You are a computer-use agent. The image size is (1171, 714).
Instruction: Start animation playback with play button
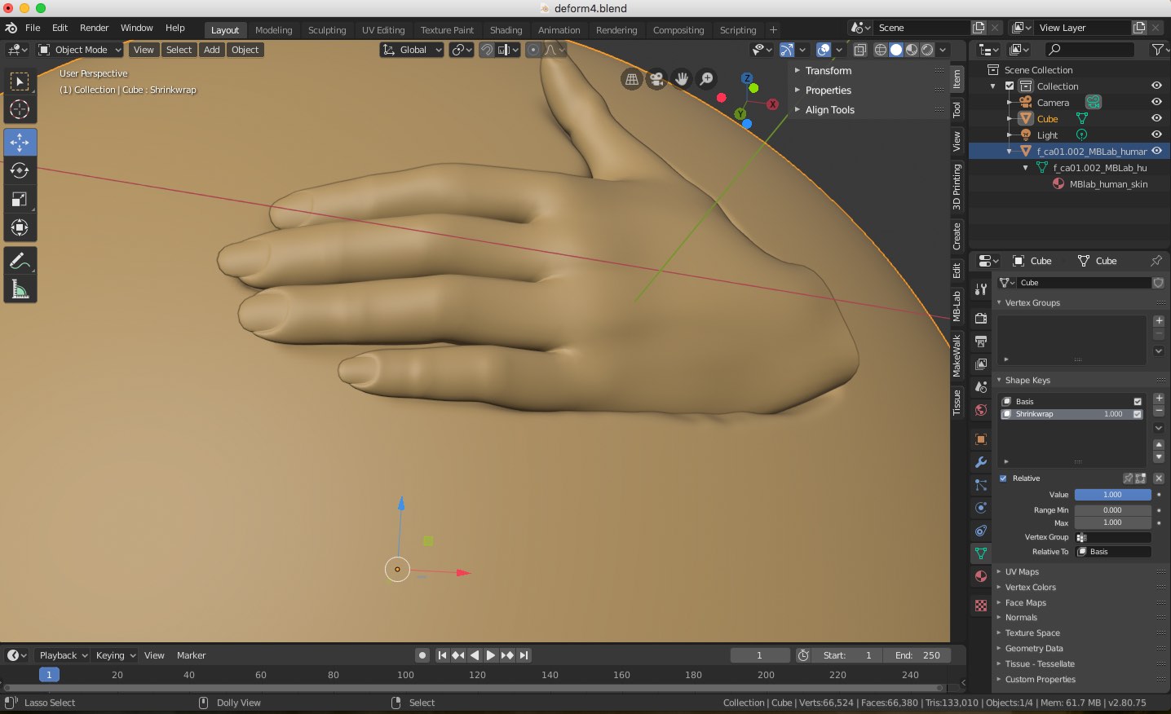point(491,655)
